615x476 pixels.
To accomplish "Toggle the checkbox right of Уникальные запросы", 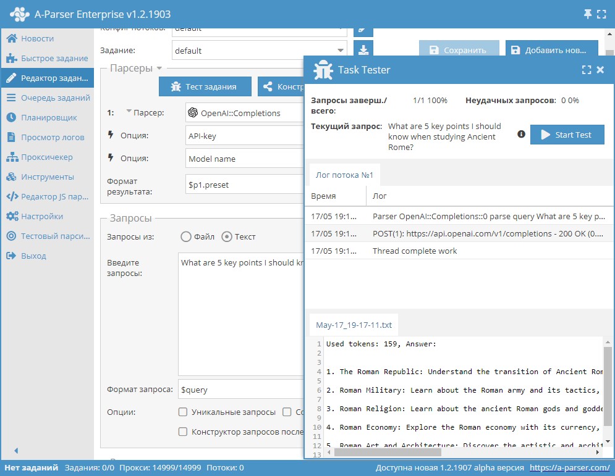I will [x=287, y=412].
